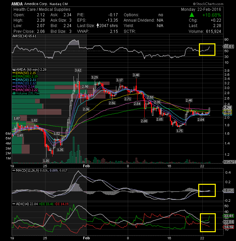Select the EMA(200) 2.19 legend entry
Viewport: 236px width, 241px height.
[25, 76]
